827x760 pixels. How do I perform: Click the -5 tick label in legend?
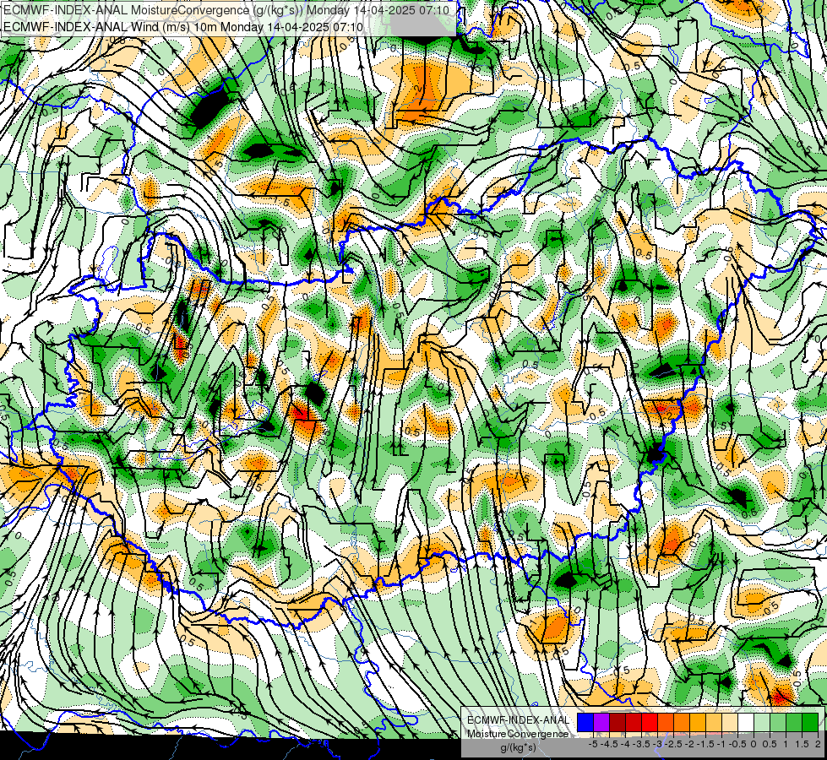593,744
